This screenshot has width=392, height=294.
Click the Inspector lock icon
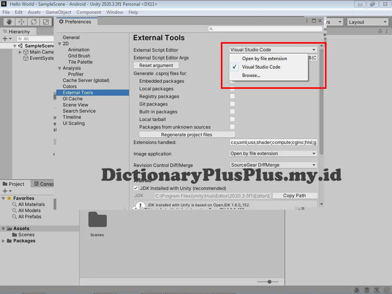click(380, 31)
